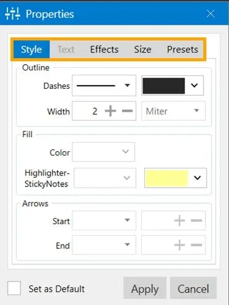Open the Arrows End style dropdown

click(104, 245)
